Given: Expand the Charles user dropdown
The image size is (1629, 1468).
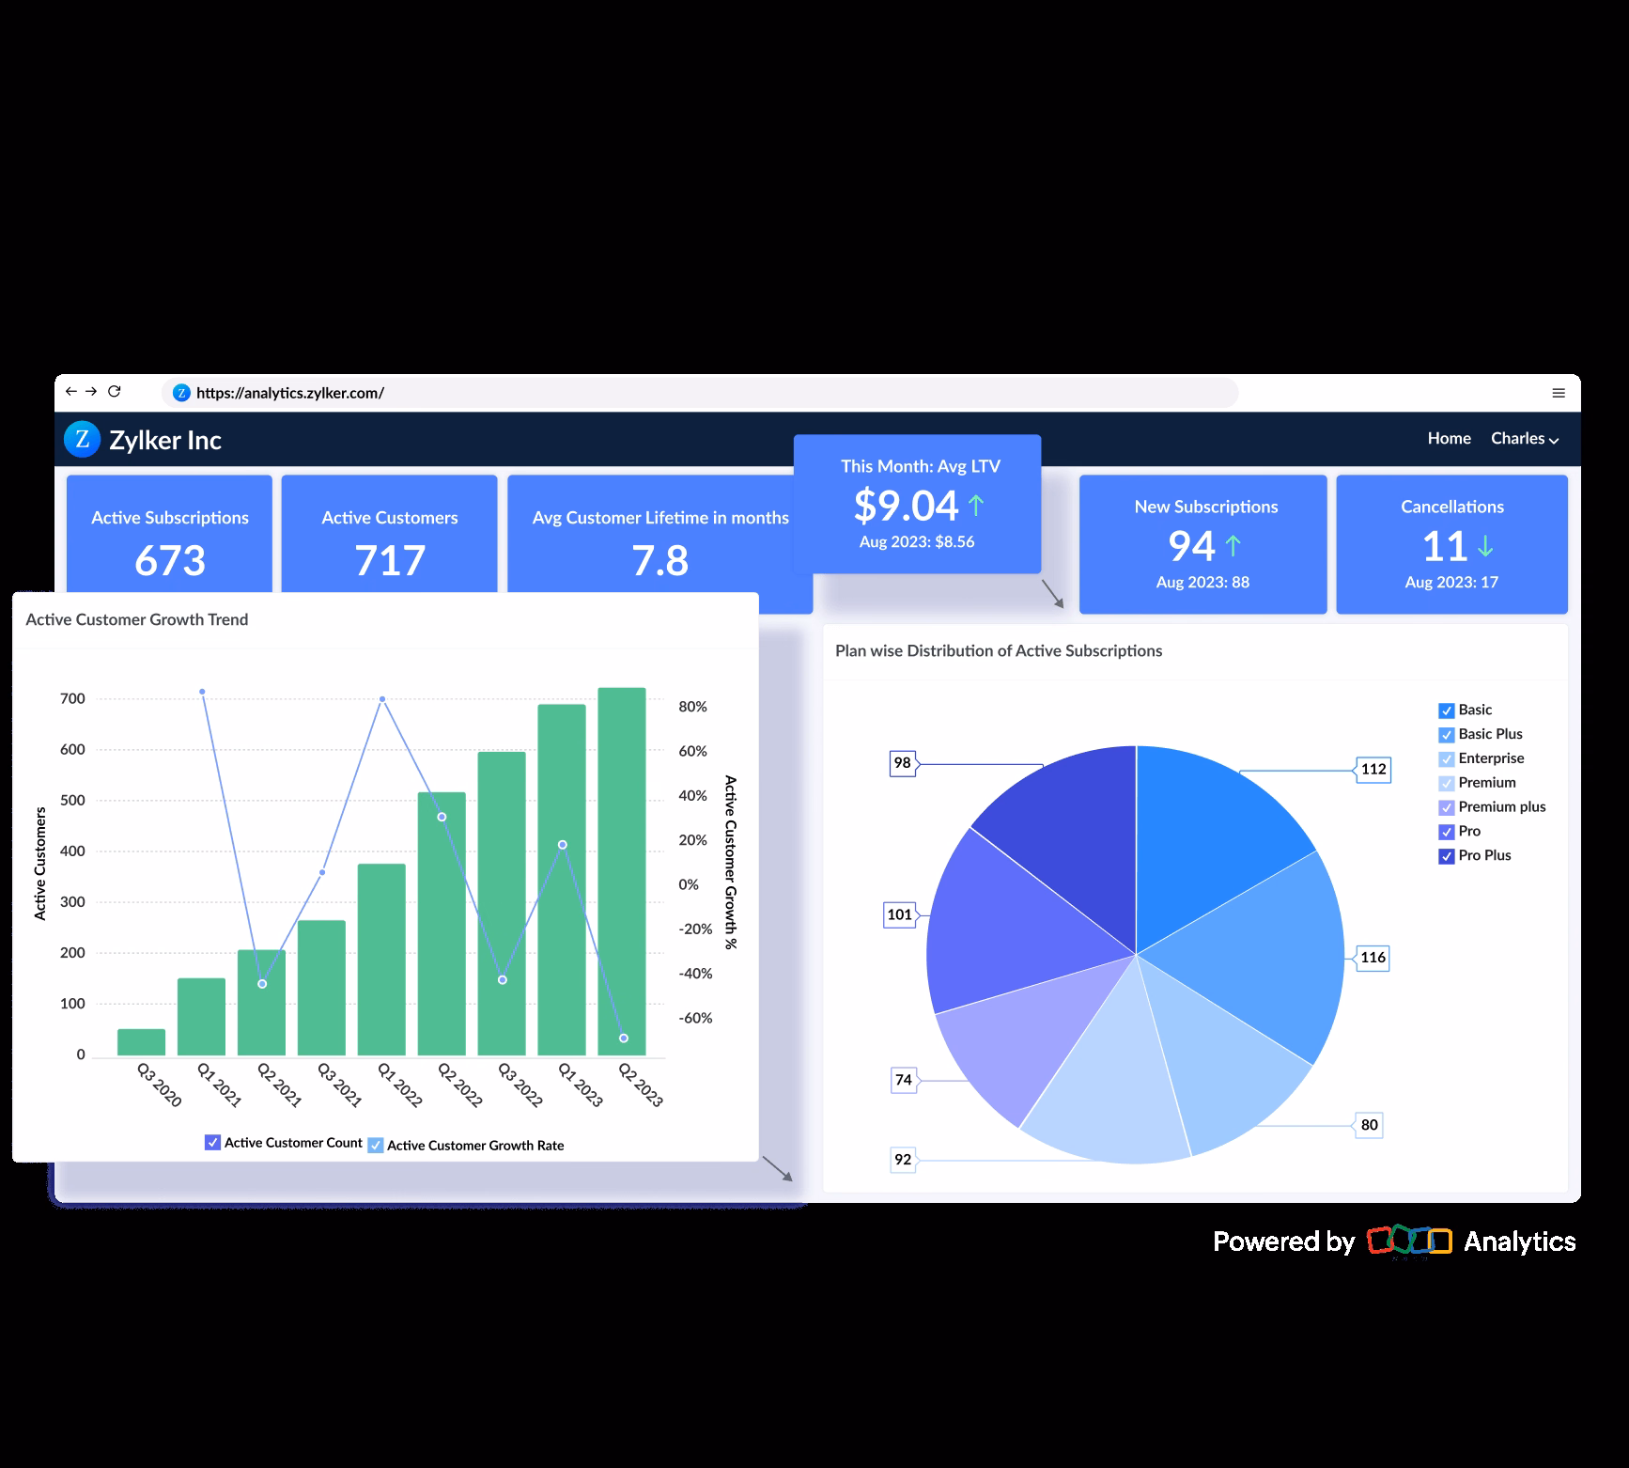Looking at the screenshot, I should [x=1524, y=439].
